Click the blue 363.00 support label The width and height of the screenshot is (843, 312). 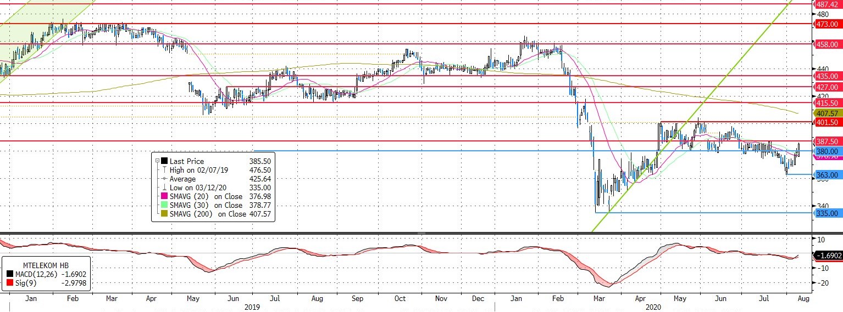[x=828, y=175]
